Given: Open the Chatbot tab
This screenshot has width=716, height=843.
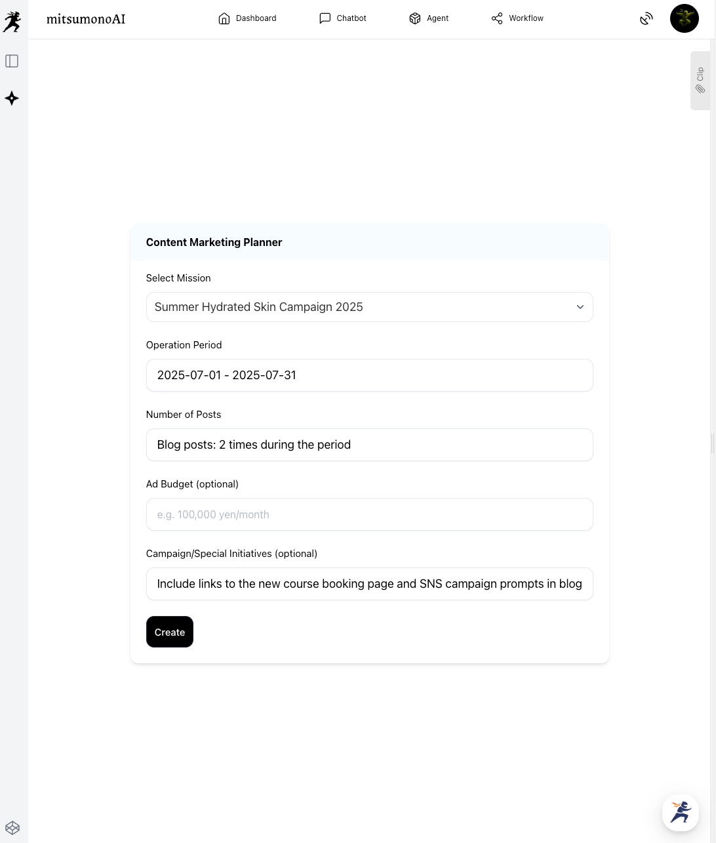Looking at the screenshot, I should point(343,18).
